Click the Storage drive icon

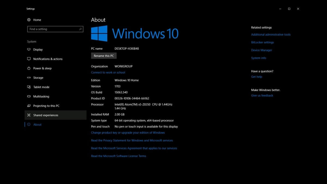tap(29, 78)
